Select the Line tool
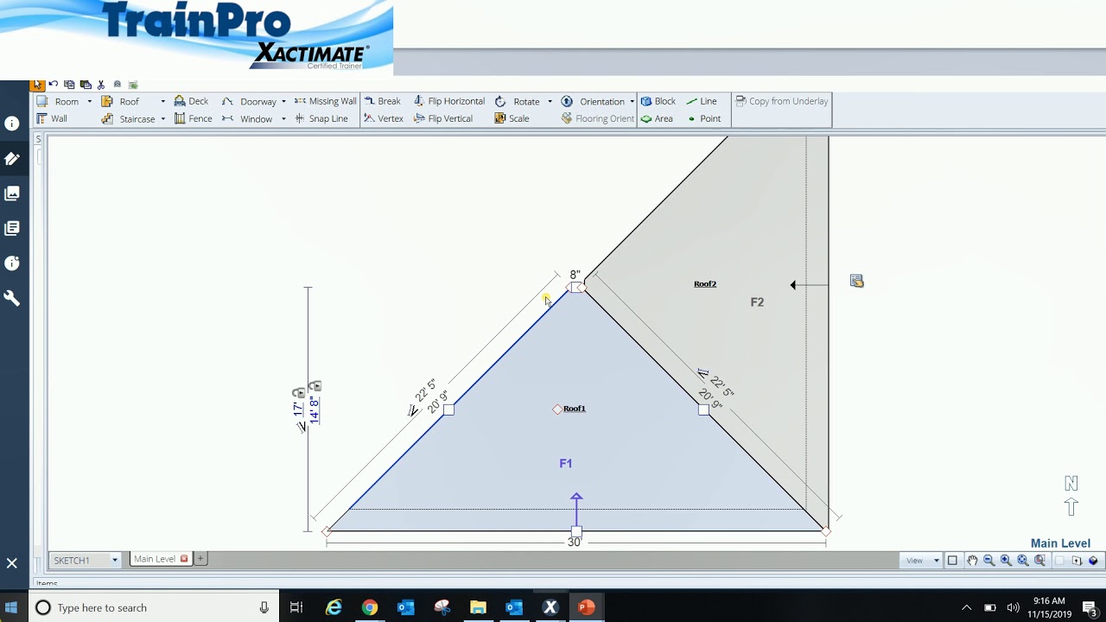The width and height of the screenshot is (1106, 622). pos(701,101)
